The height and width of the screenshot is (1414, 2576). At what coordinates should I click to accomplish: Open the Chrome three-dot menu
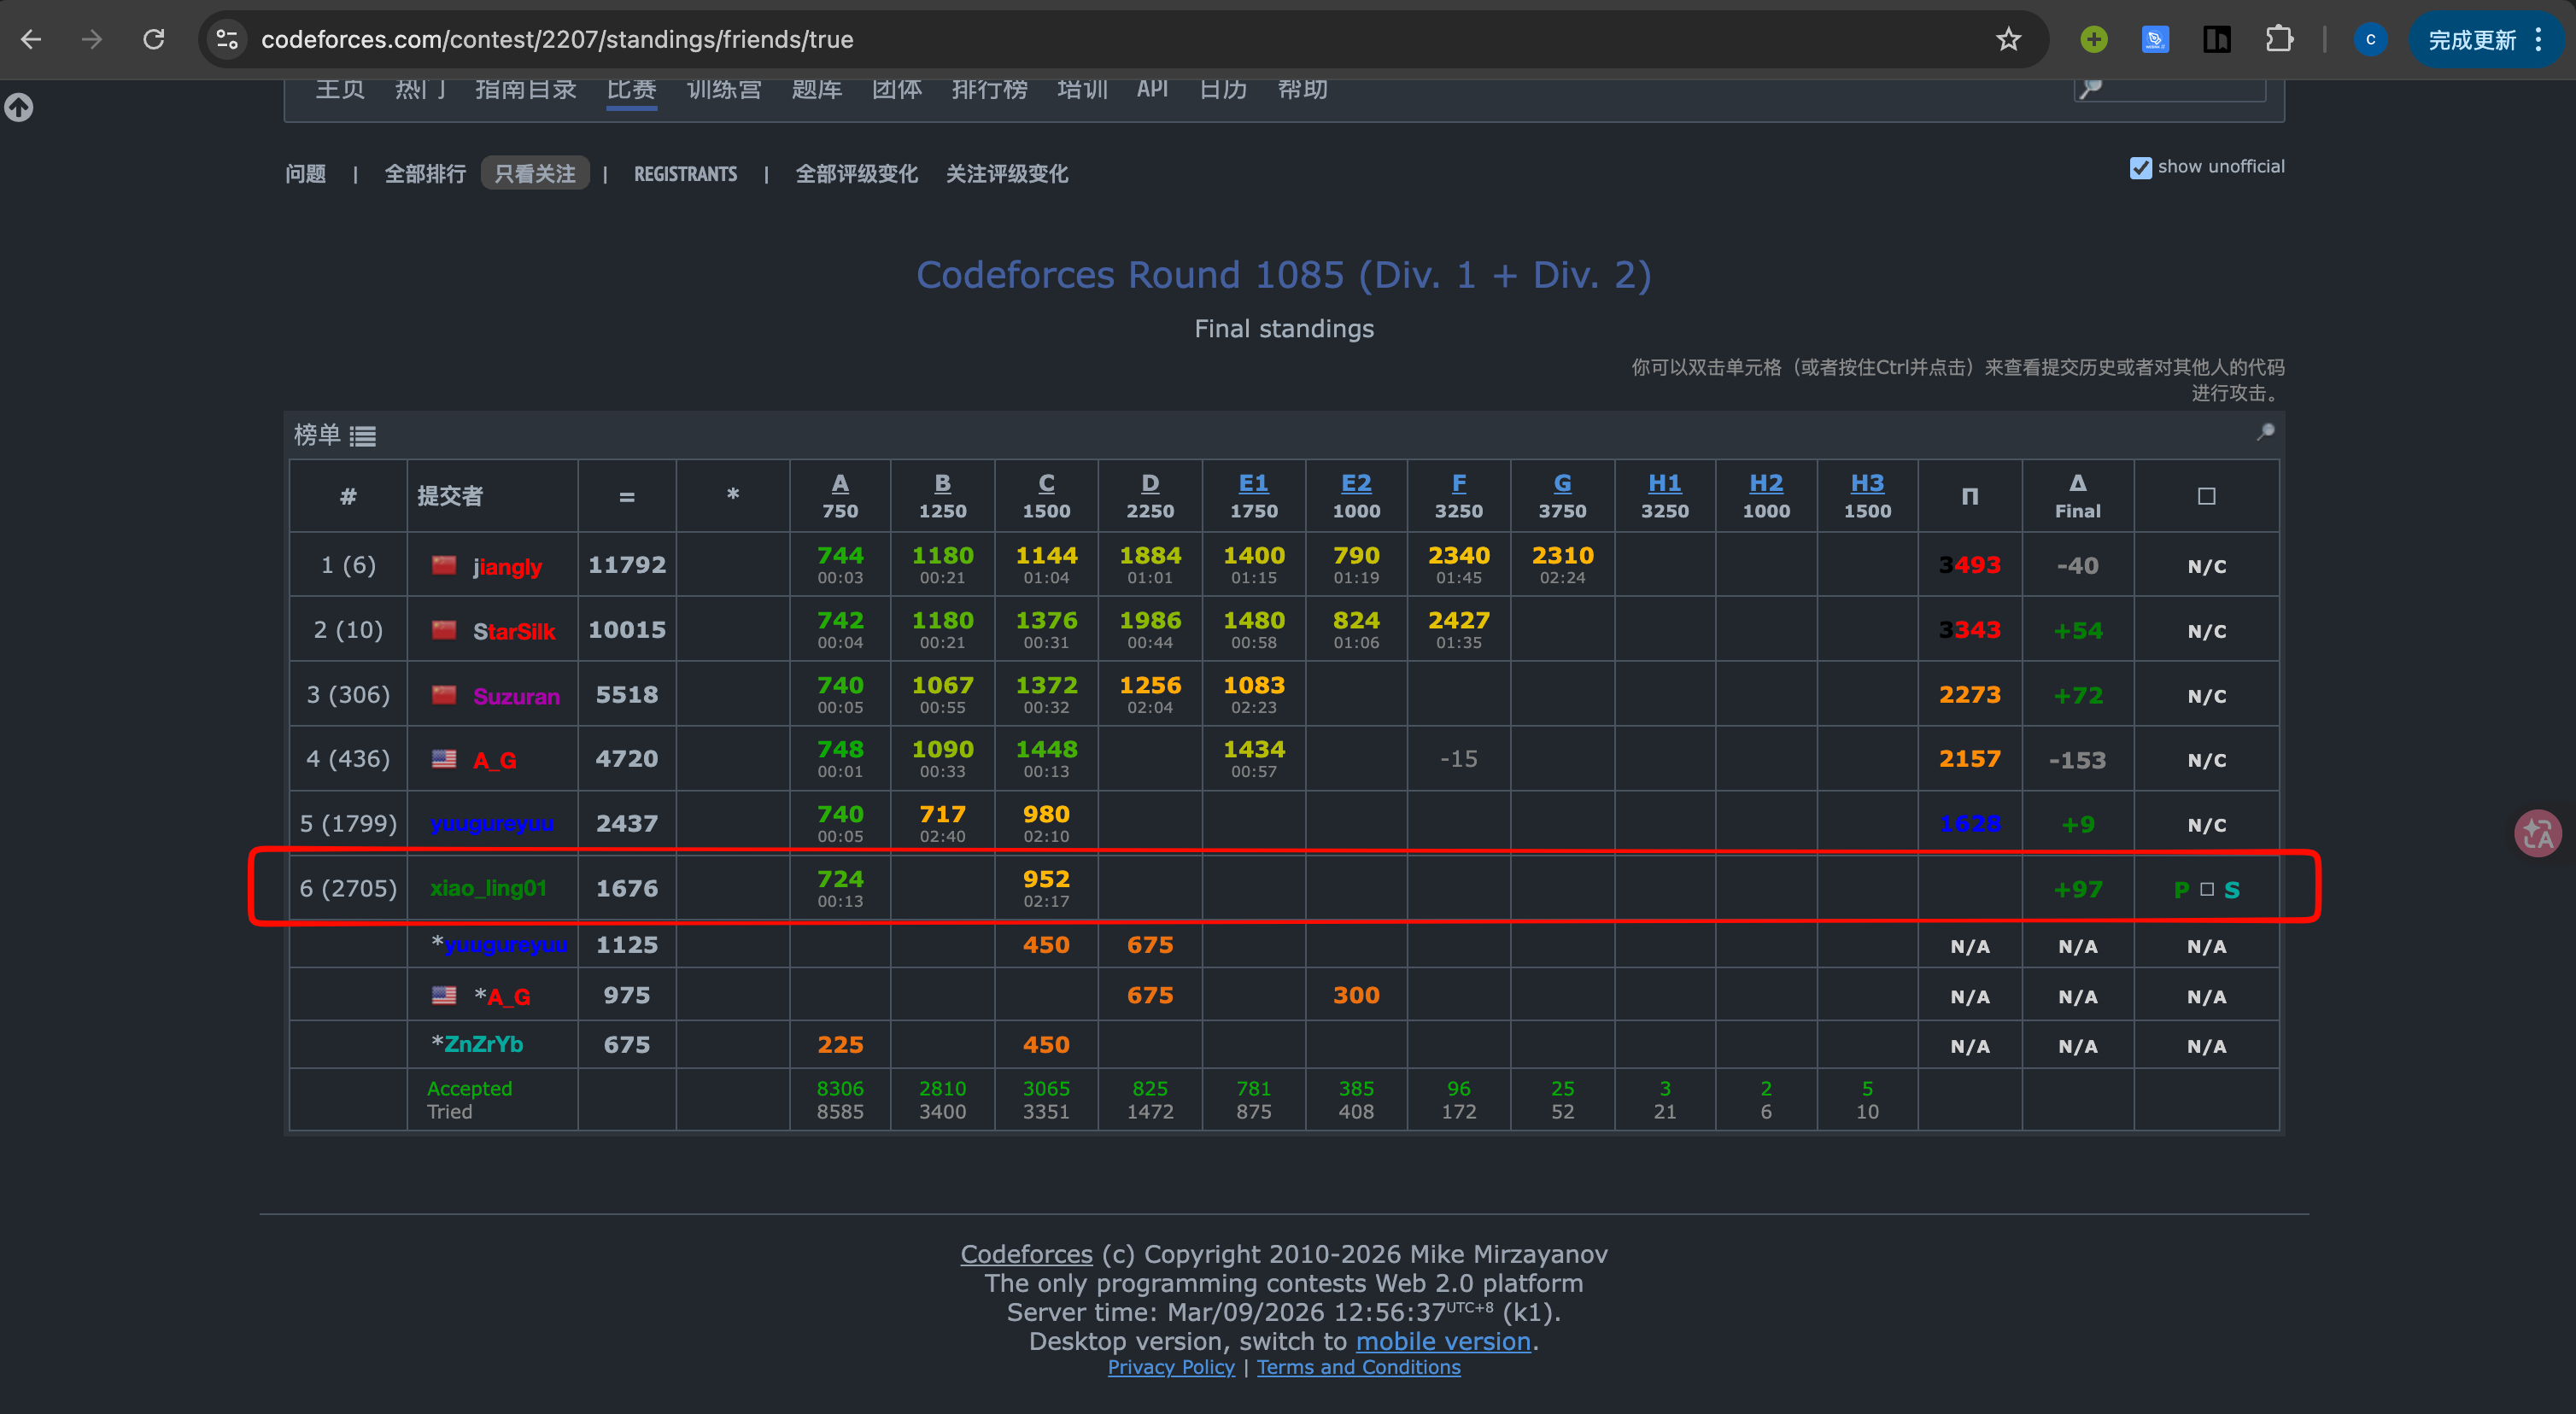2538,40
